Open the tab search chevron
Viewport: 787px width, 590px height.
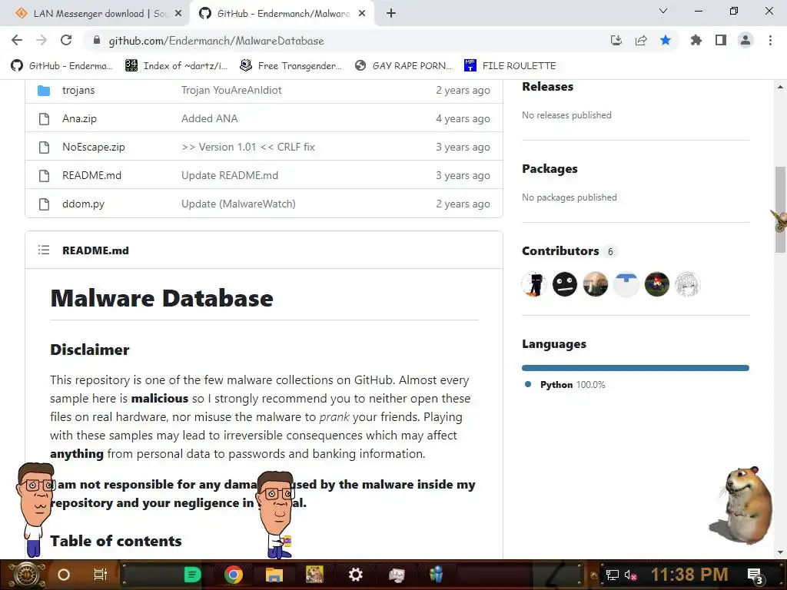click(x=663, y=11)
